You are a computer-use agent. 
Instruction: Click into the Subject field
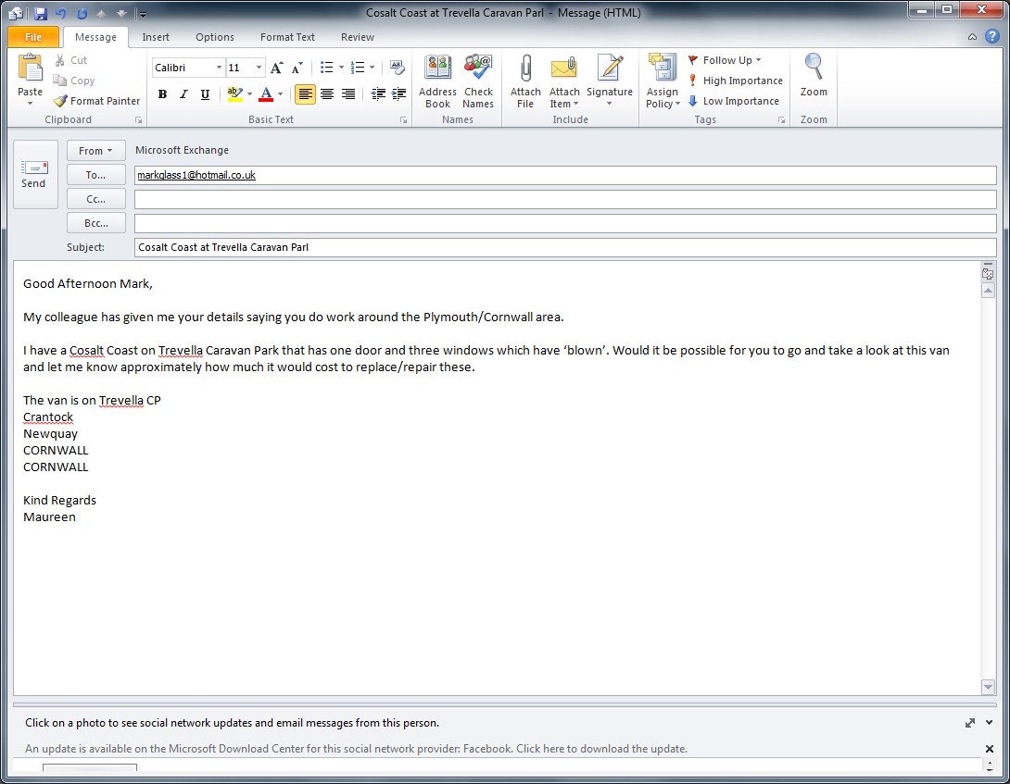pyautogui.click(x=565, y=247)
